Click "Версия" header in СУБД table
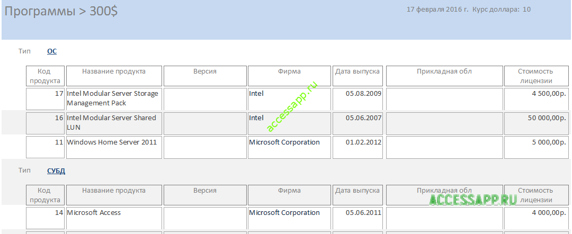 tap(205, 195)
